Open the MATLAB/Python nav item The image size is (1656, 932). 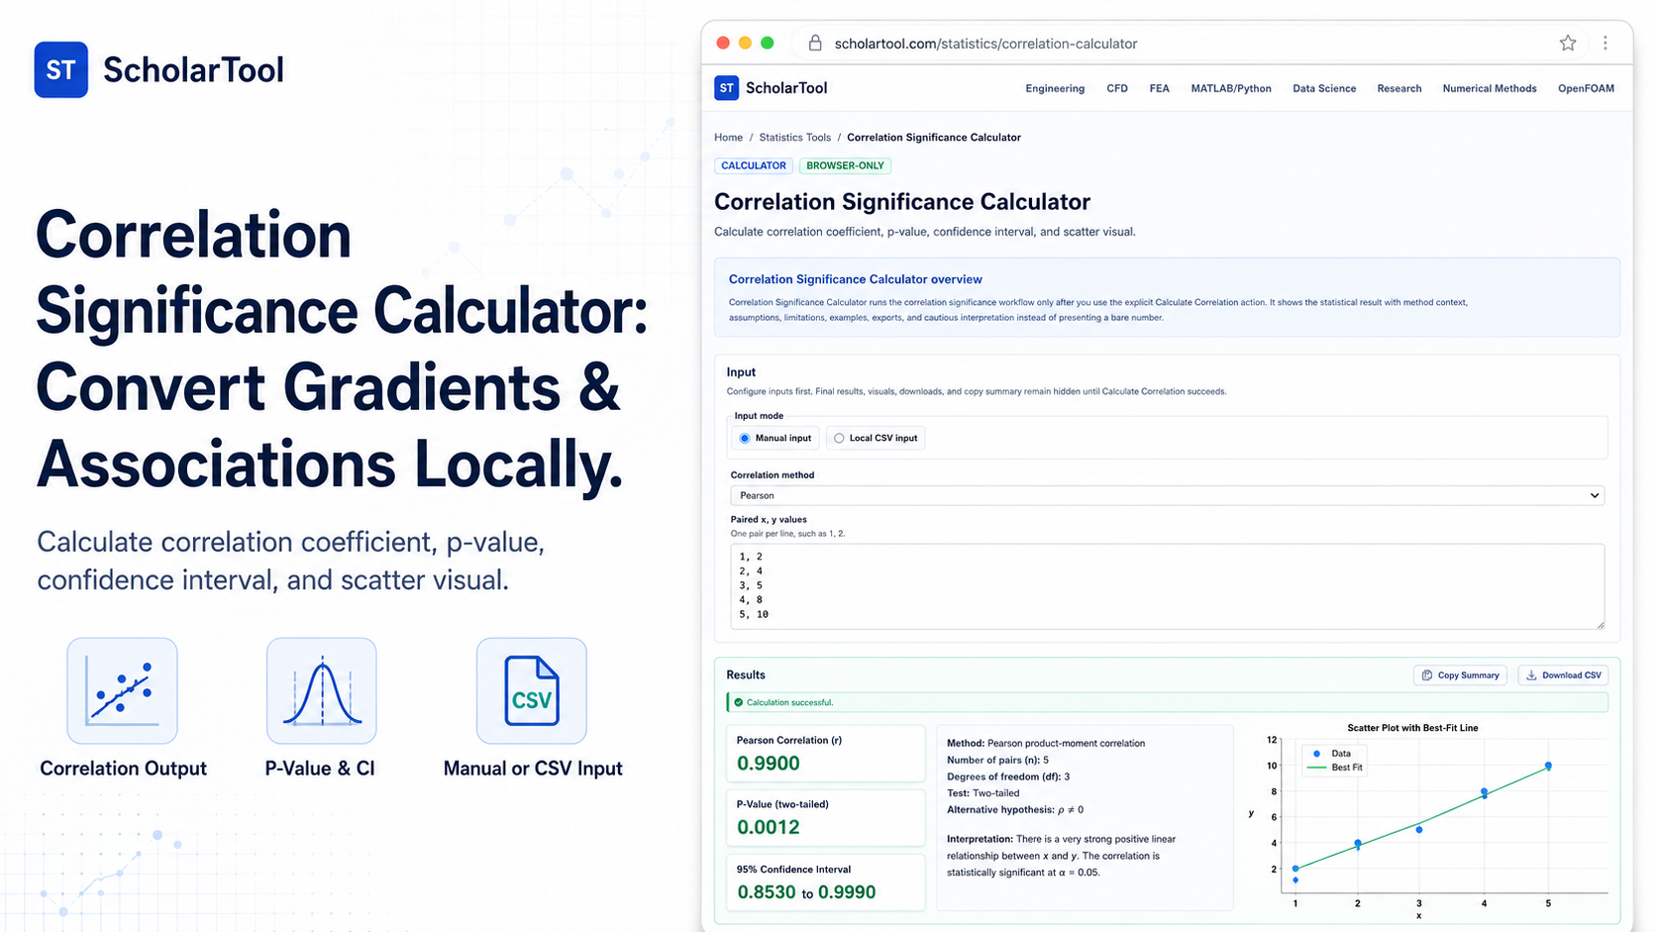point(1231,88)
